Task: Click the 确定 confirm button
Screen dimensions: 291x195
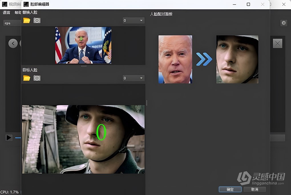Action: (230, 189)
